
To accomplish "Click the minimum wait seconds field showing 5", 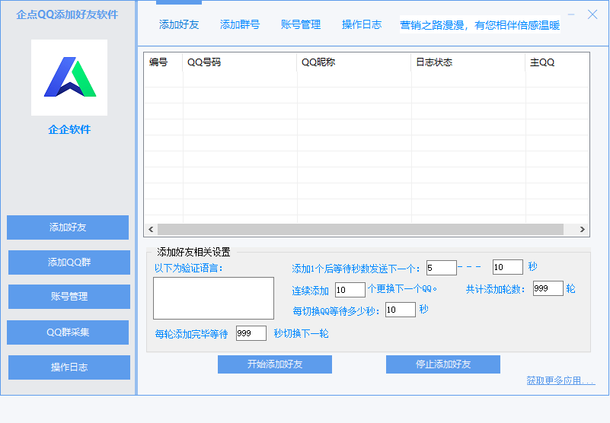I will tap(442, 268).
